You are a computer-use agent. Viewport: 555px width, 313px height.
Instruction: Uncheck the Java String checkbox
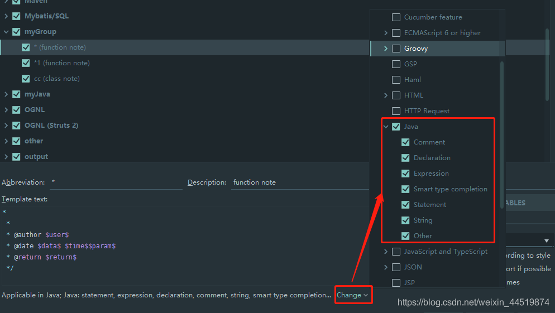click(405, 220)
